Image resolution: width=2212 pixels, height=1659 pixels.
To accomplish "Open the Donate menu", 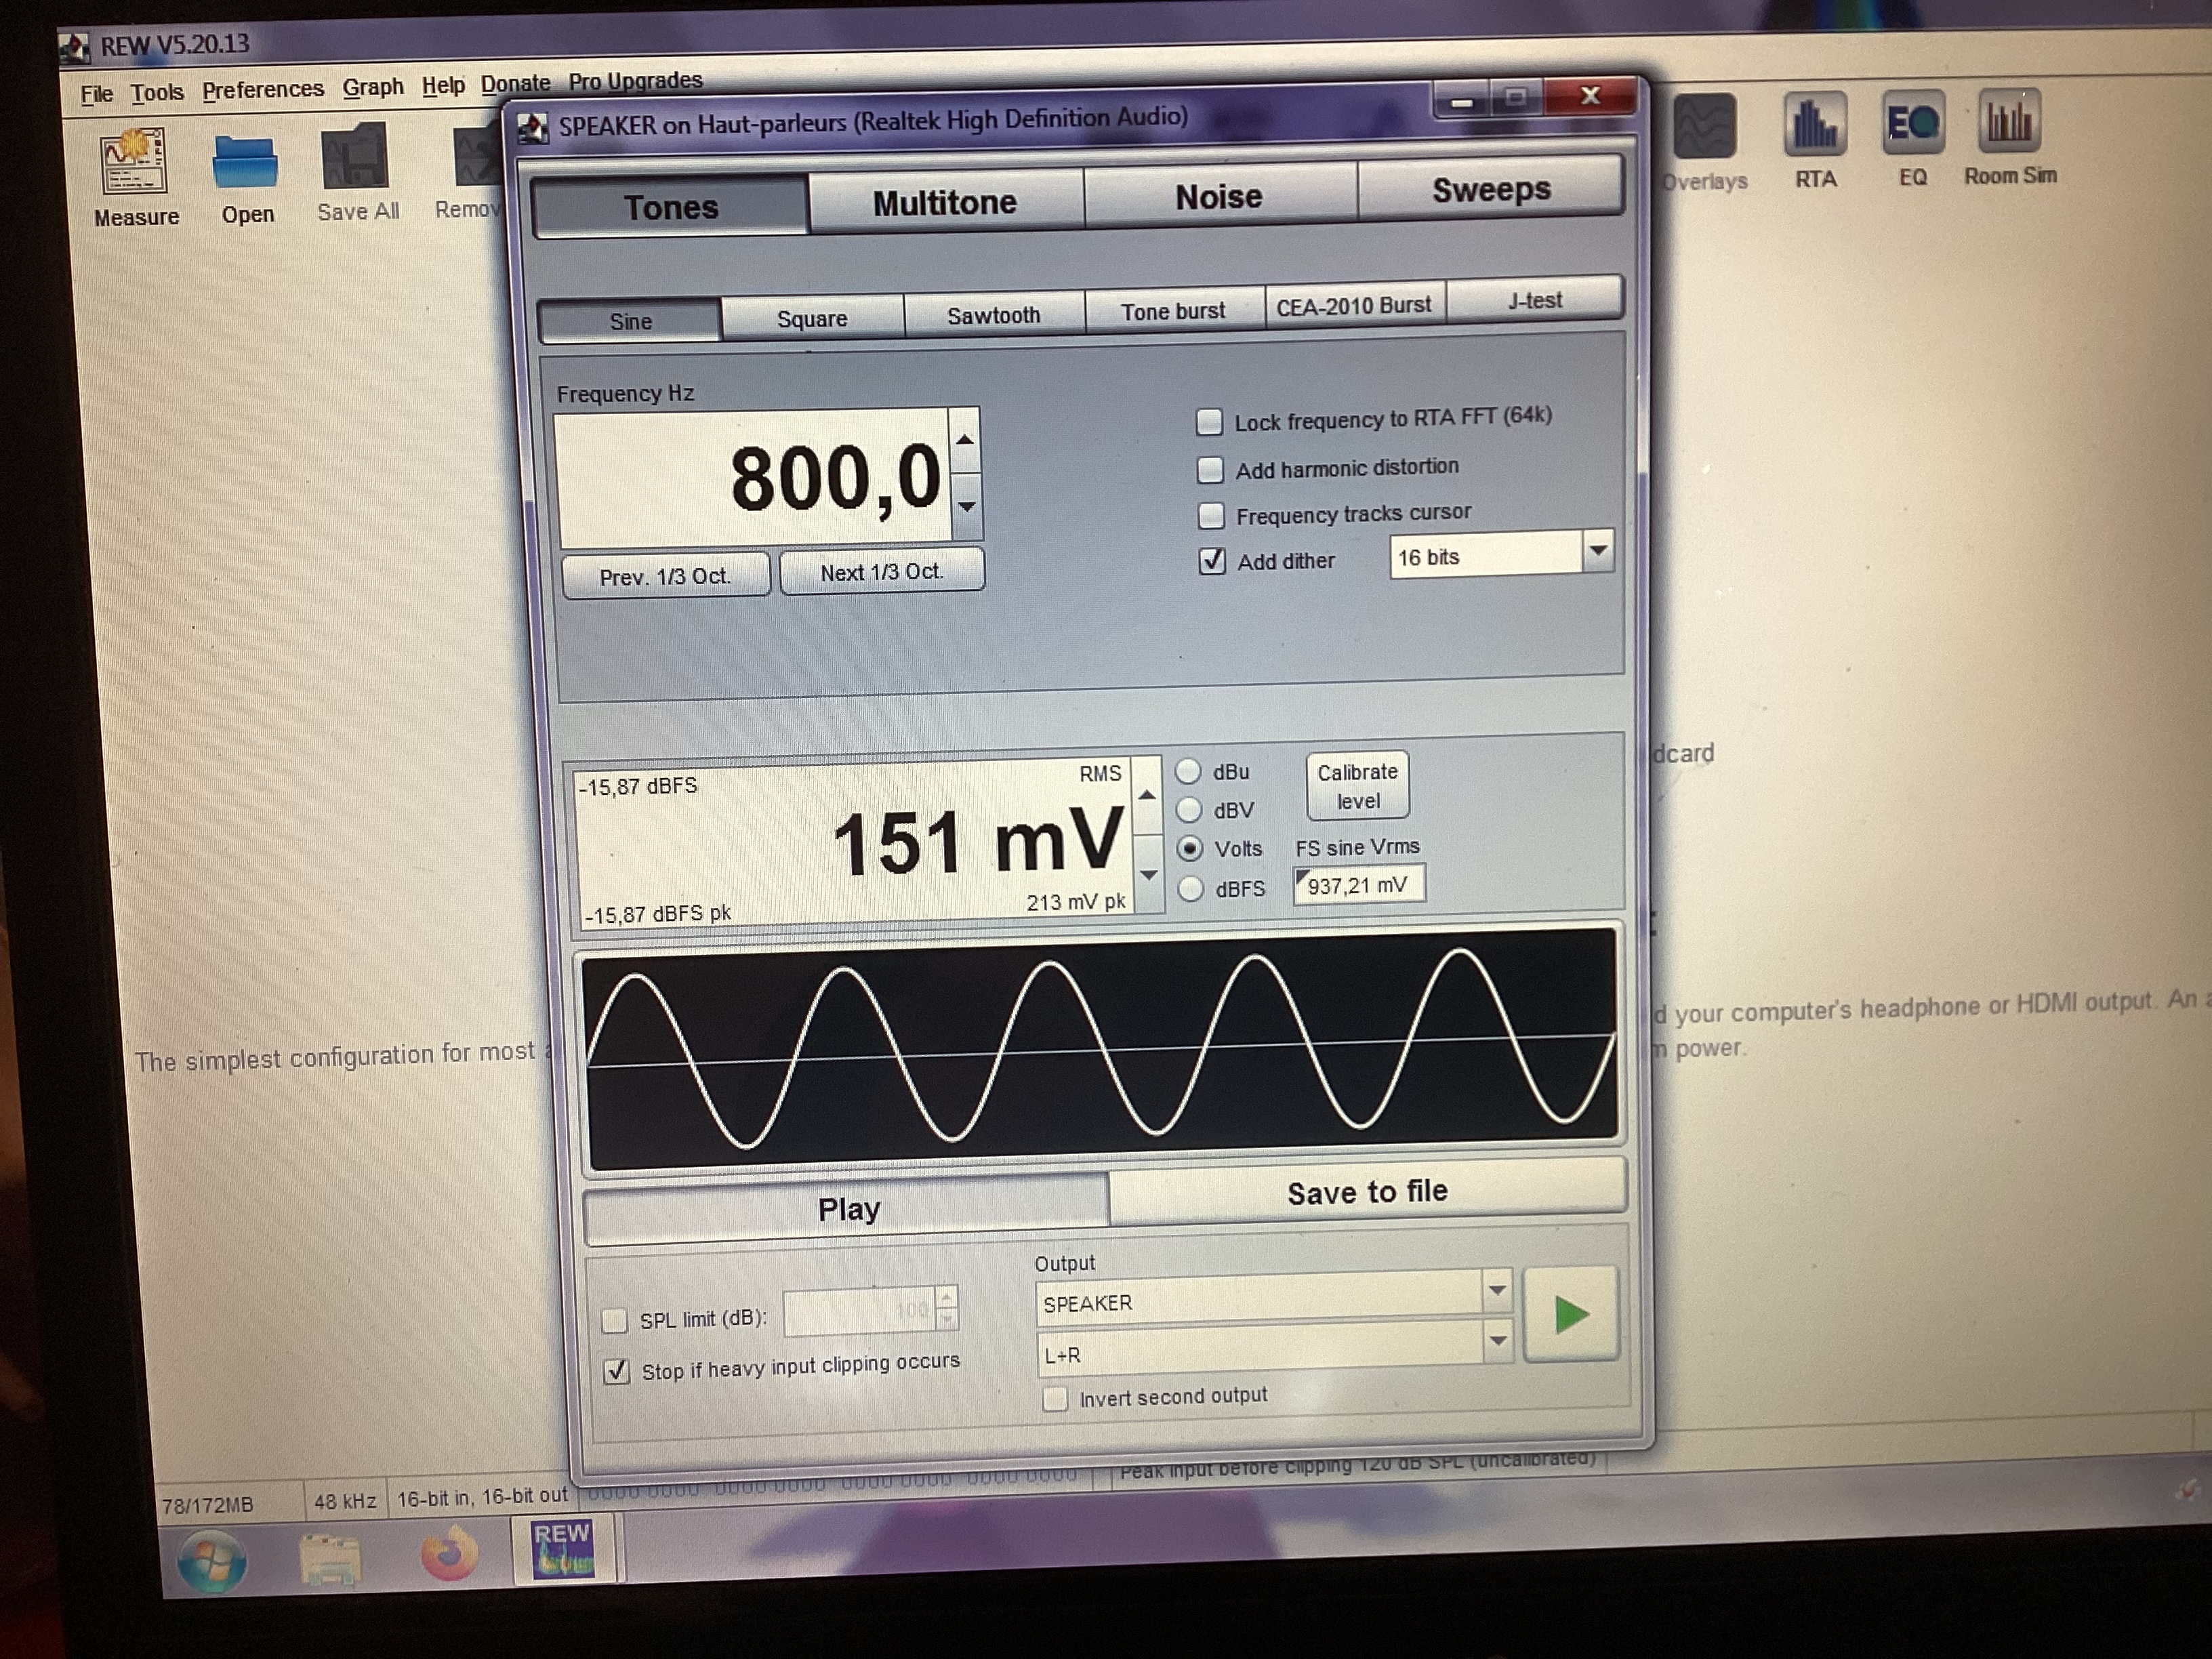I will pyautogui.click(x=515, y=83).
